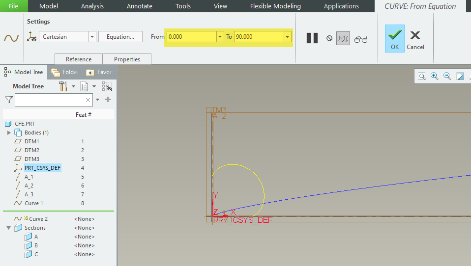The image size is (471, 266).
Task: Select Curve 1 in Model Tree
Action: pyautogui.click(x=33, y=203)
